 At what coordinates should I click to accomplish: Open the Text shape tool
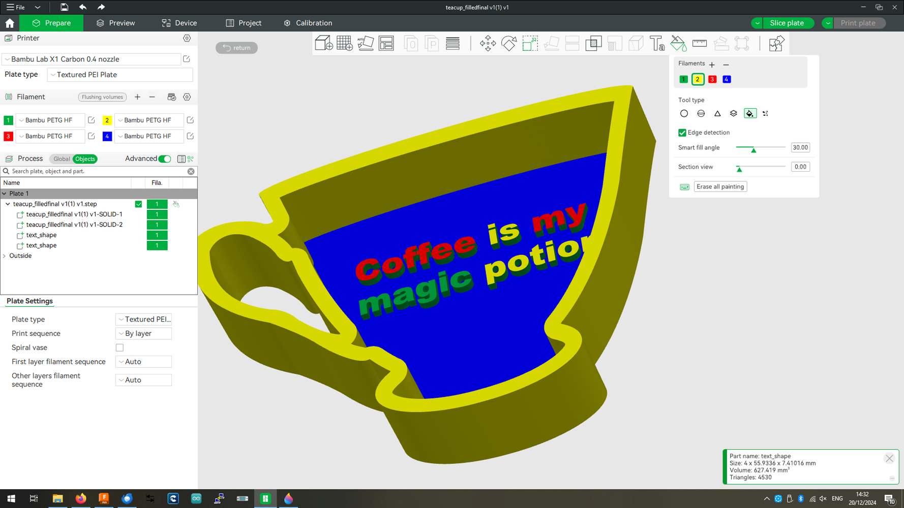(x=657, y=43)
